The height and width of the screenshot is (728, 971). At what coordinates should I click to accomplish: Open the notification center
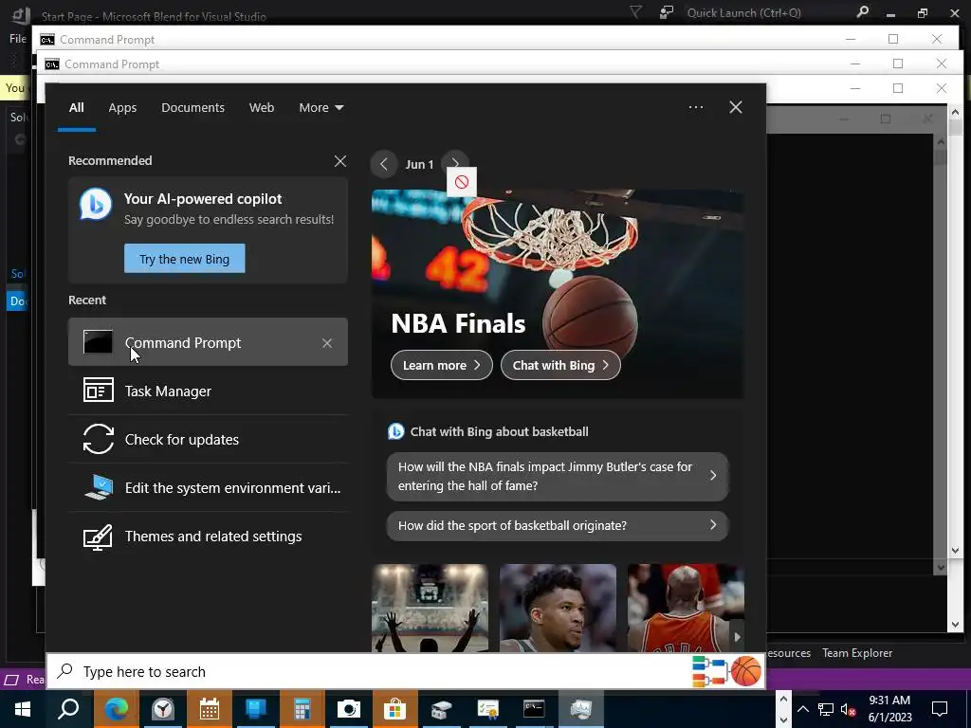click(x=940, y=709)
